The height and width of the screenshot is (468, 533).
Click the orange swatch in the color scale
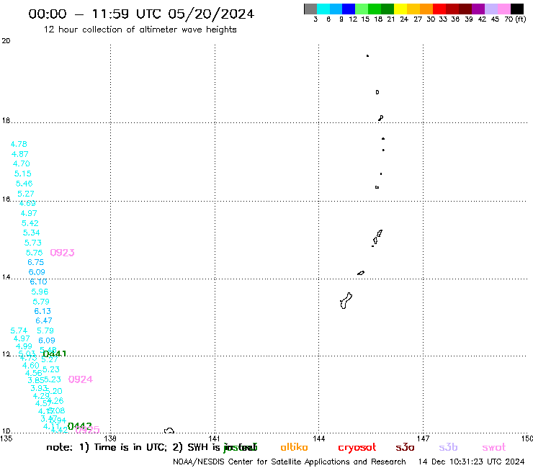426,9
